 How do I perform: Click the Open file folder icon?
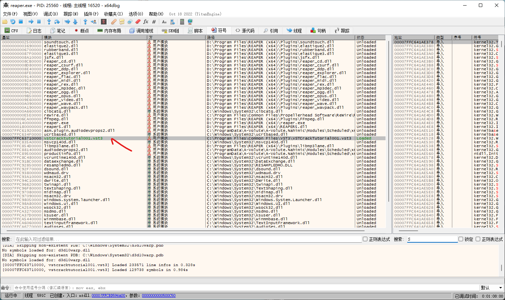tap(5, 22)
